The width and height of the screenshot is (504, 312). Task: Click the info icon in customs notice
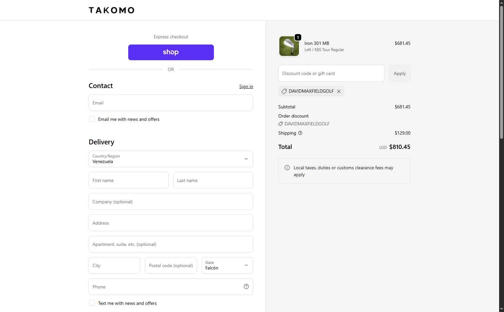pos(287,168)
